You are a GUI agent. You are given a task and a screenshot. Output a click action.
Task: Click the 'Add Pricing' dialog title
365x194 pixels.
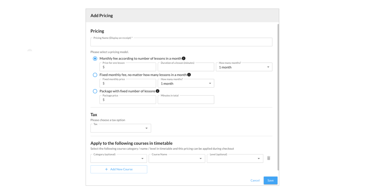click(102, 16)
